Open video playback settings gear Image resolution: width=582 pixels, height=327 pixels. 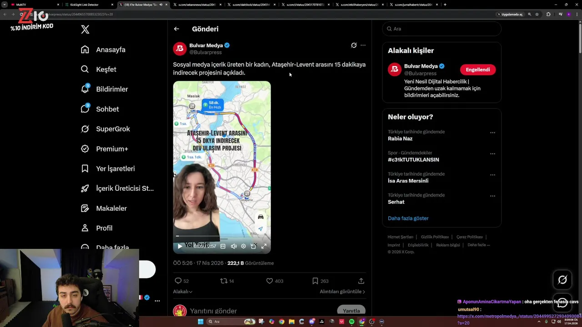[243, 246]
